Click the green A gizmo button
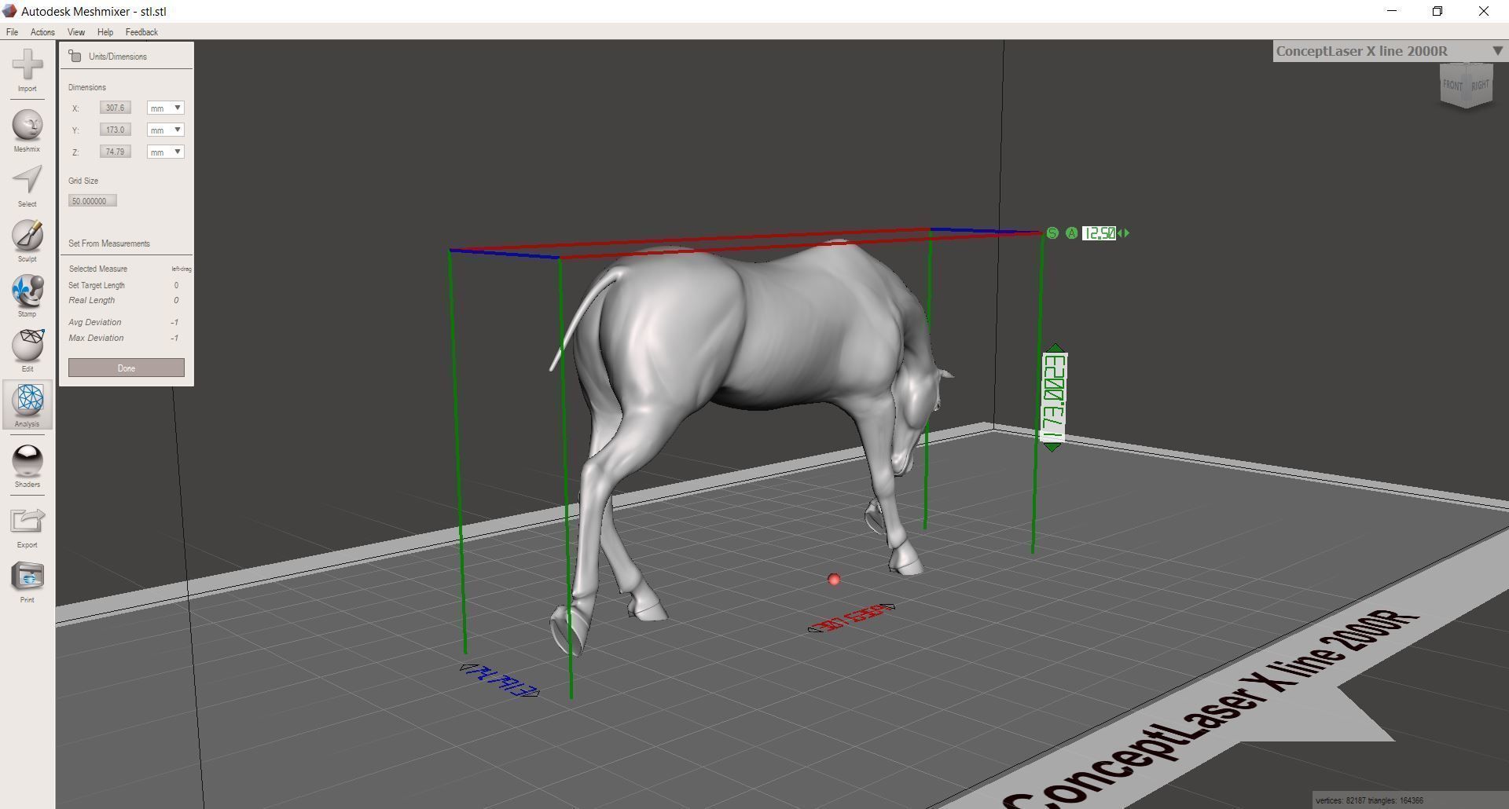This screenshot has width=1509, height=809. pyautogui.click(x=1071, y=233)
